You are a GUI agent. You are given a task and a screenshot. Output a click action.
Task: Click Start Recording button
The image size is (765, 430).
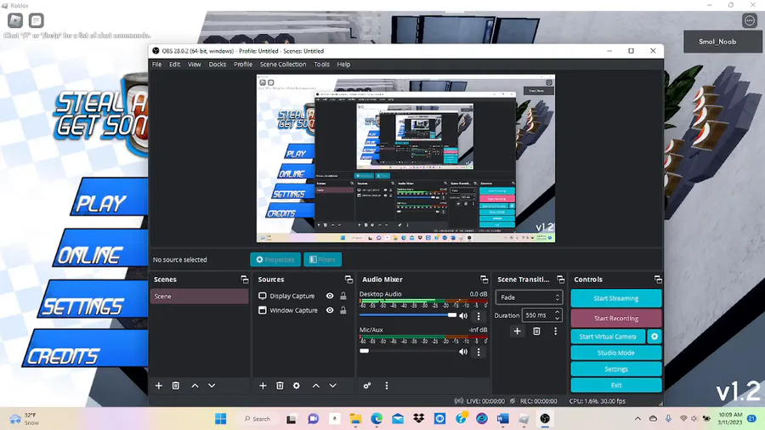pos(616,319)
